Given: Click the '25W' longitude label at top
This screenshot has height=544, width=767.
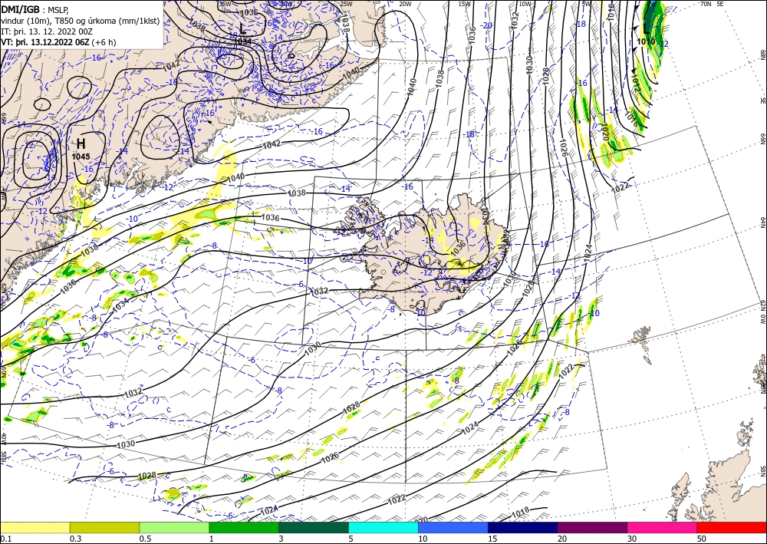Looking at the screenshot, I should click(345, 4).
